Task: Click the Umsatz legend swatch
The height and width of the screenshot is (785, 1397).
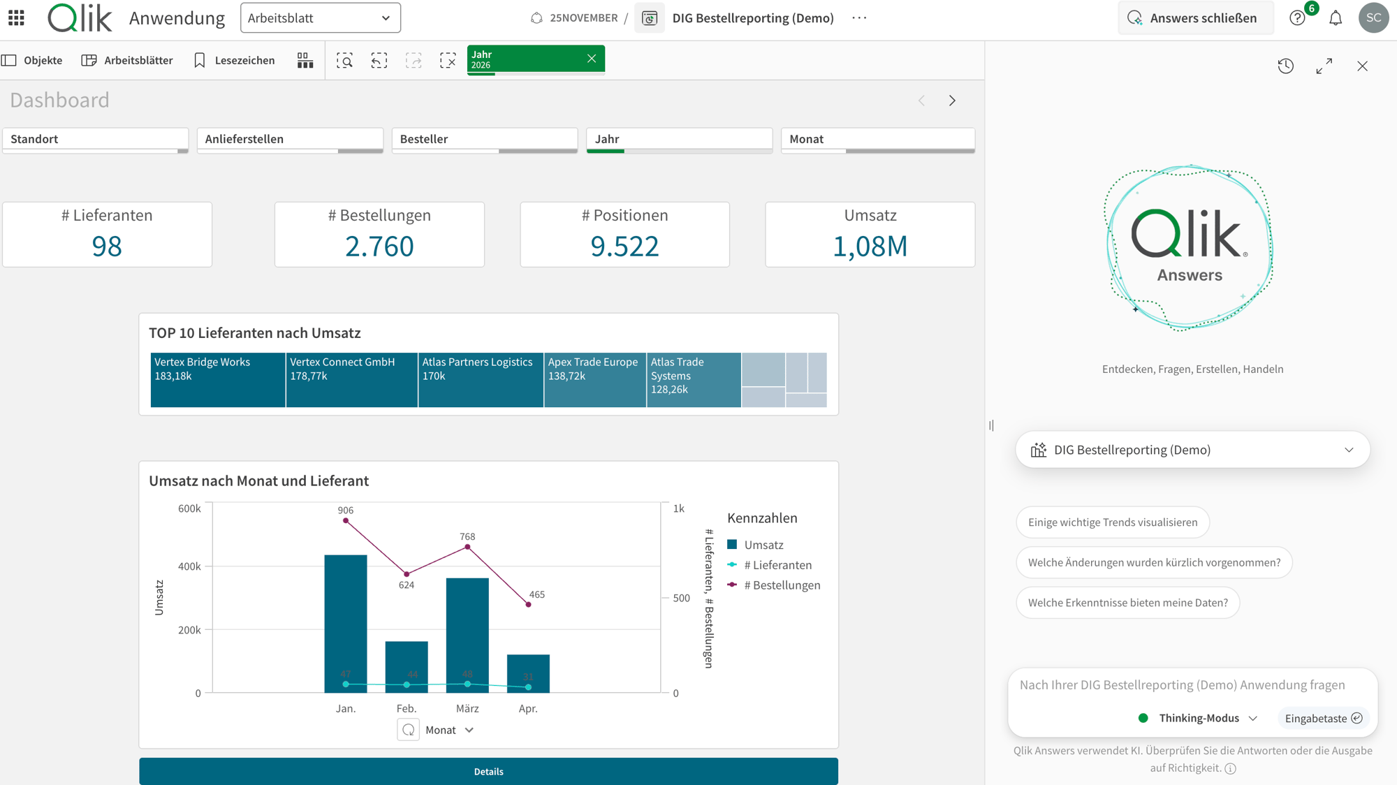Action: [732, 544]
